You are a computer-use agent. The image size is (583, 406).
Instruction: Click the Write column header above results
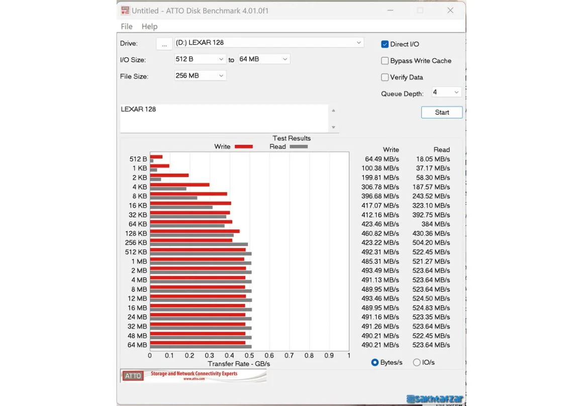click(391, 149)
